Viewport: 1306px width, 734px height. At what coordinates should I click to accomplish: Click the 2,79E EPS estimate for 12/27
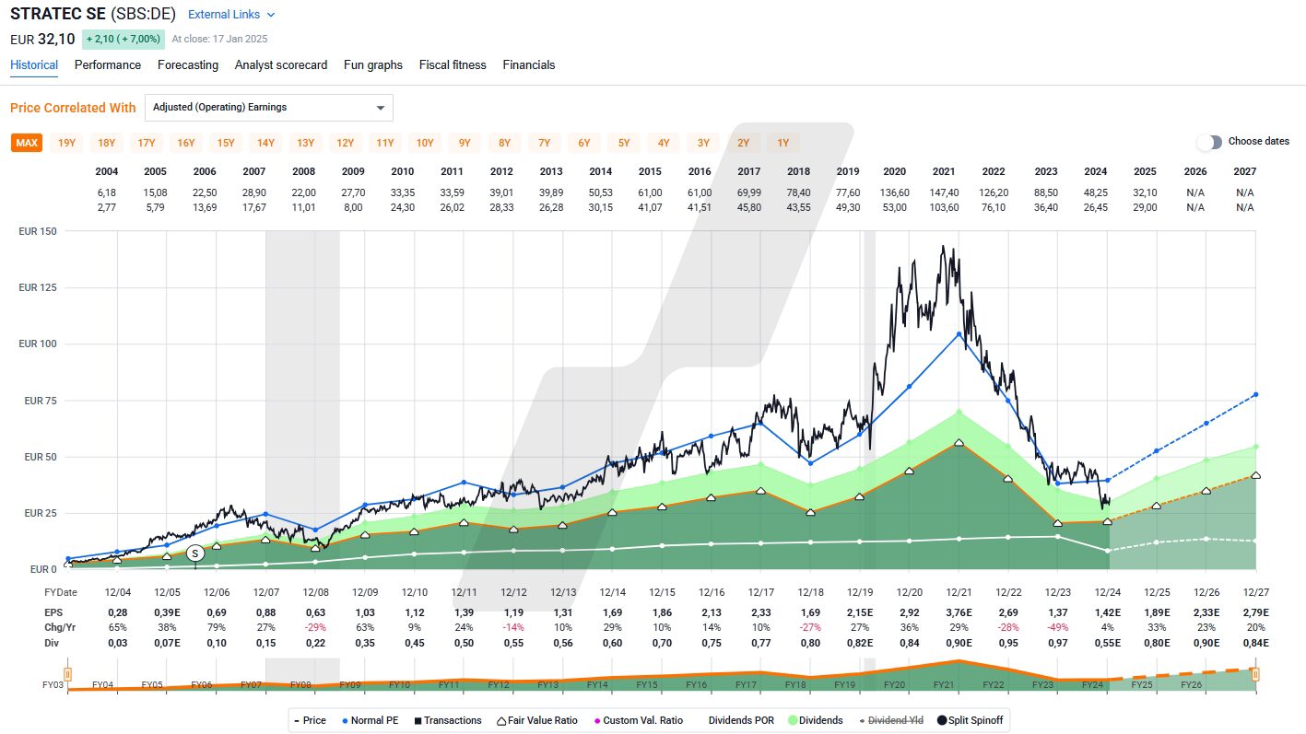[1254, 612]
